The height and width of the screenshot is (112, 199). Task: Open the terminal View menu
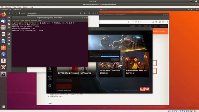click(22, 21)
